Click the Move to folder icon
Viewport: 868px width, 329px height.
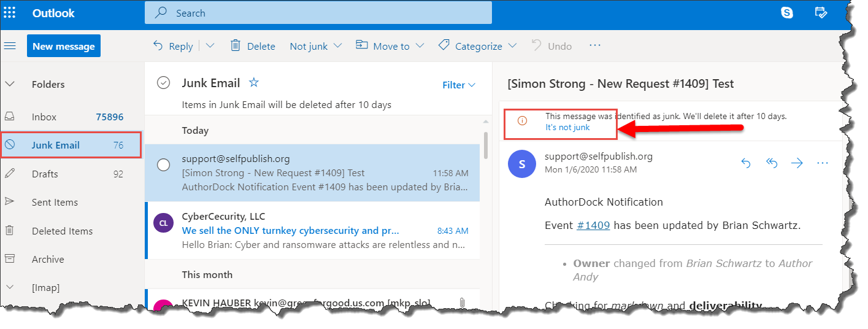tap(362, 45)
